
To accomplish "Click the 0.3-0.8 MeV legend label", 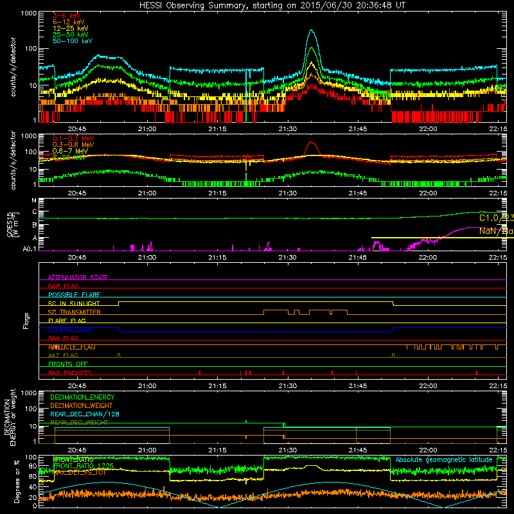I will [73, 145].
